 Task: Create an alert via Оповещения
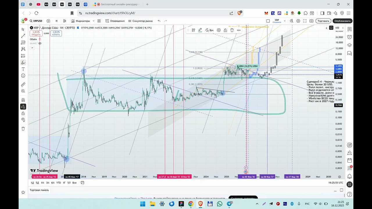[115, 21]
